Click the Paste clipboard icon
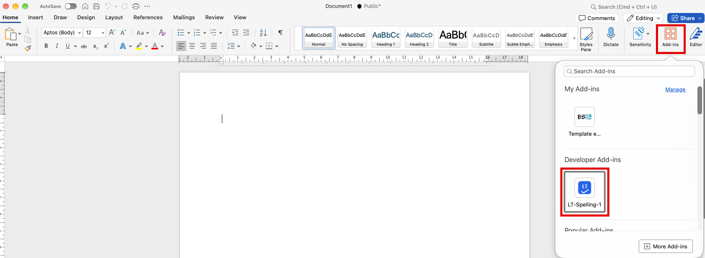 pos(10,35)
